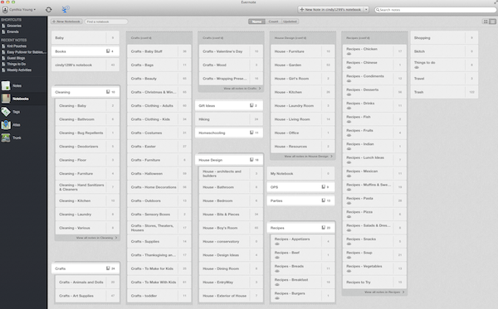Click the Cynthia Young account avatar

5,10
